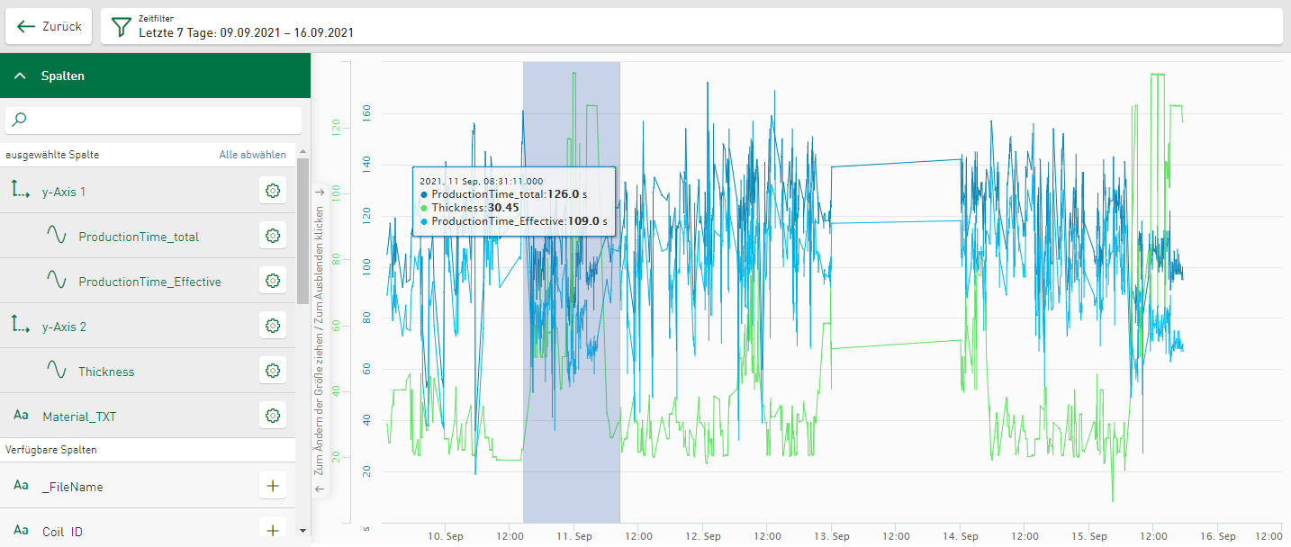Click the sidebar collapse arrow pointing right
Screen dimensions: 1291x547
(319, 193)
